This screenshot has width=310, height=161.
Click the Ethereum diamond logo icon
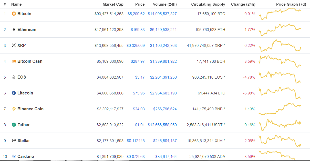14,29
